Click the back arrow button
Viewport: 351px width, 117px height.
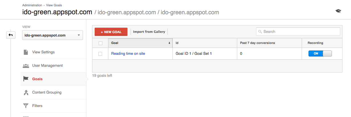click(11, 35)
